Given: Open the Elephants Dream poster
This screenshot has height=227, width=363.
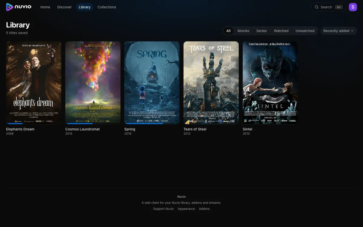Looking at the screenshot, I should click(34, 83).
